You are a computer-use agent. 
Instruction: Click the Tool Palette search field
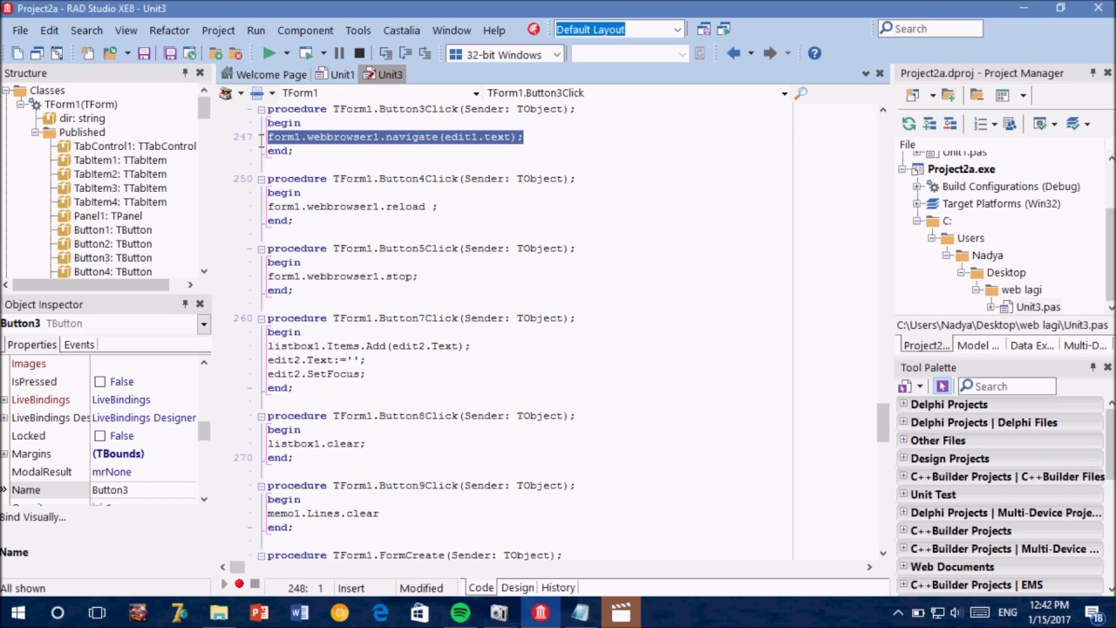coord(1007,386)
